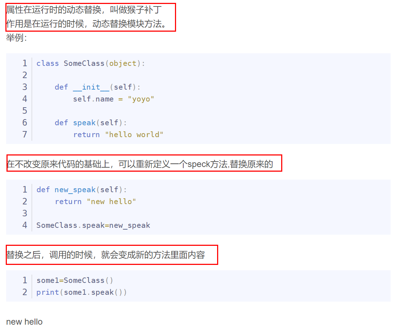Click the text line "属性在运行时的动态替换，叫做猴子补丁"
The width and height of the screenshot is (400, 334).
coord(84,10)
